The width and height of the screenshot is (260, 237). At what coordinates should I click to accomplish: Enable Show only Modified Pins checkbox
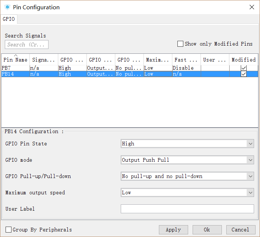coord(180,44)
